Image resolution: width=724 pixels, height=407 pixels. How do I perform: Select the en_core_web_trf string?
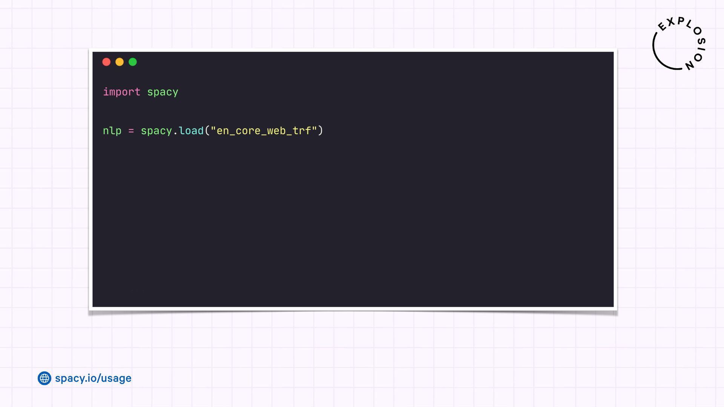point(264,131)
